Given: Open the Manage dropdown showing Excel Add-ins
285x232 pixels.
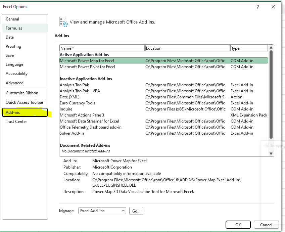Looking at the screenshot, I should pos(102,211).
